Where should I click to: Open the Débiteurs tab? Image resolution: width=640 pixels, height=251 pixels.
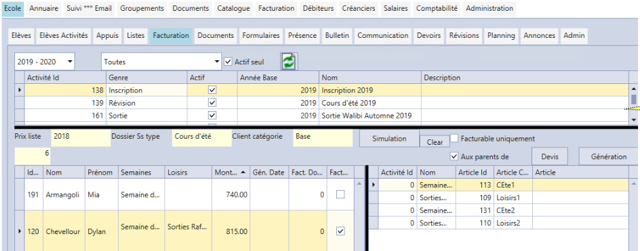tap(319, 8)
